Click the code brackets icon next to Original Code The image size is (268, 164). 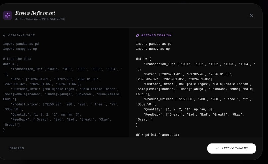(x=5, y=35)
